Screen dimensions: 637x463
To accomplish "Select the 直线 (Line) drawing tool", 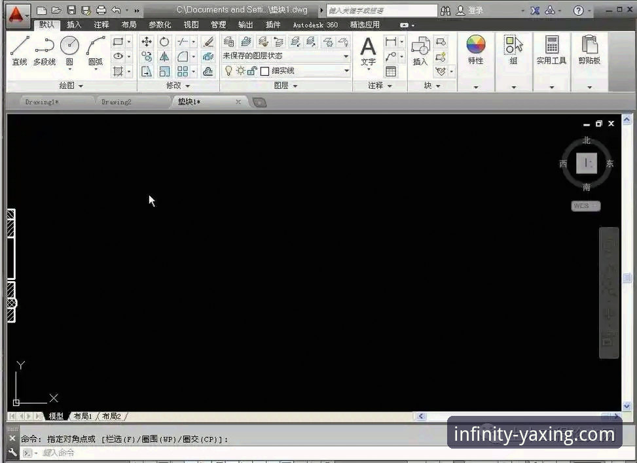I will 20,50.
